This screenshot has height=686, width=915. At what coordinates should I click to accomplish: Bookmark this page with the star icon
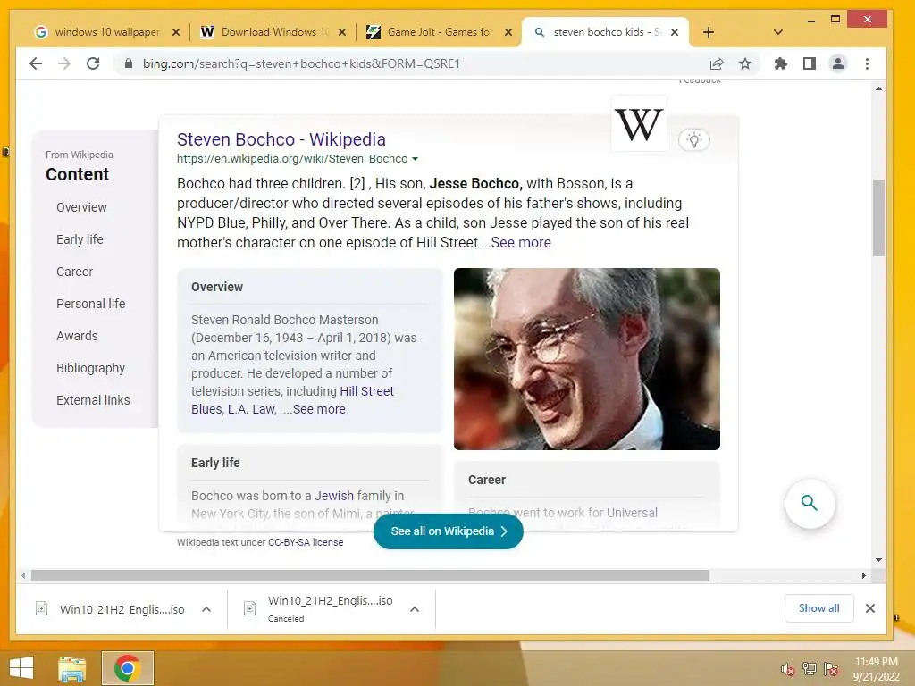tap(745, 63)
